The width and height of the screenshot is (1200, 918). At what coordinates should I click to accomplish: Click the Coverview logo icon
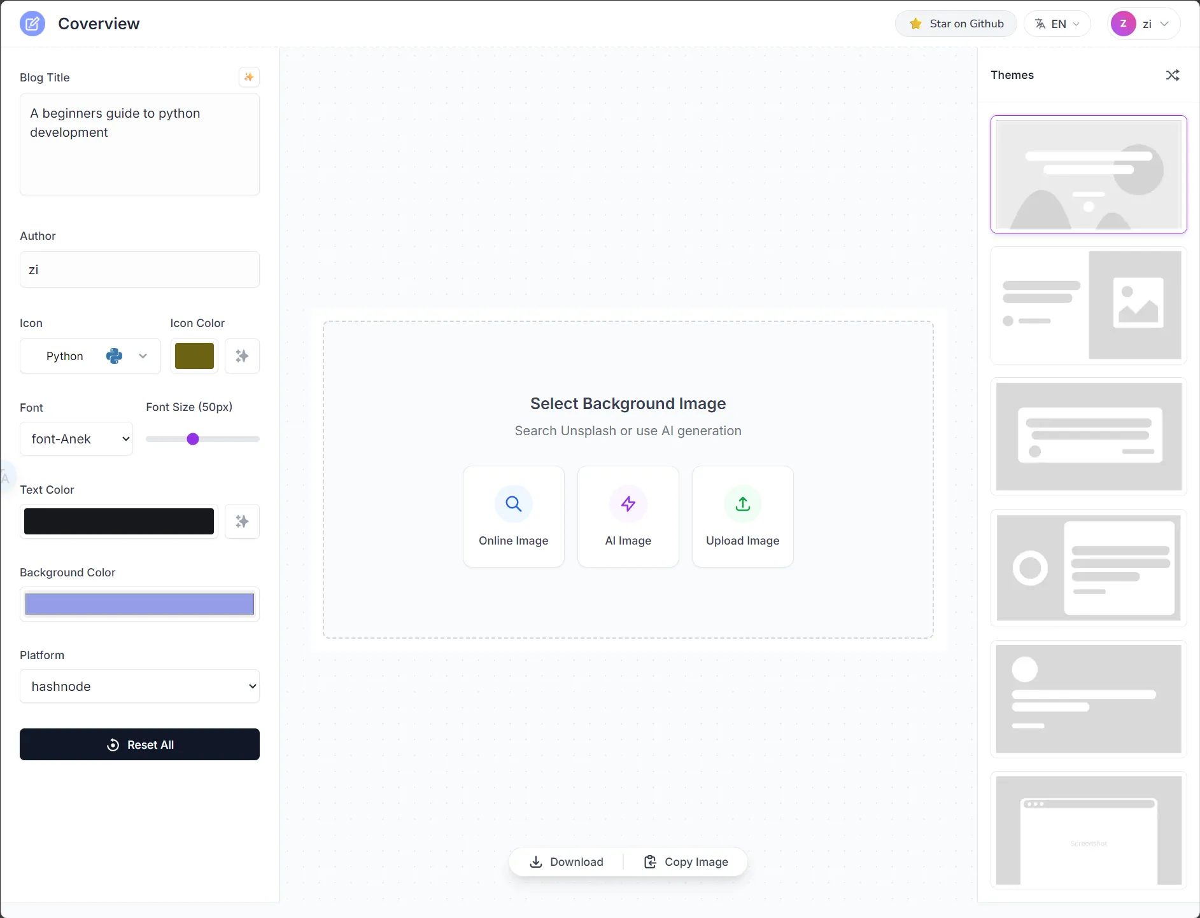32,24
